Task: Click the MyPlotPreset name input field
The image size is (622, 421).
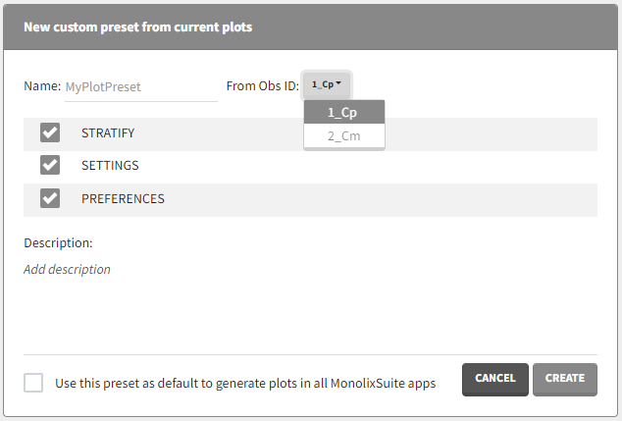Action: point(139,86)
